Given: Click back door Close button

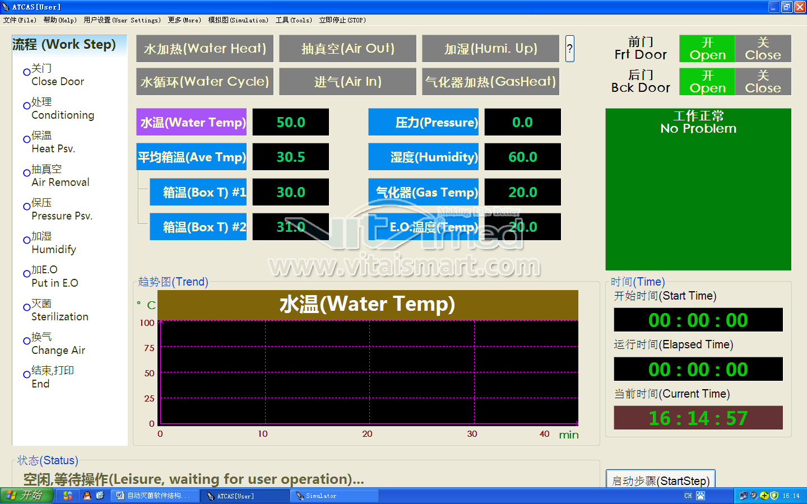Looking at the screenshot, I should (763, 82).
